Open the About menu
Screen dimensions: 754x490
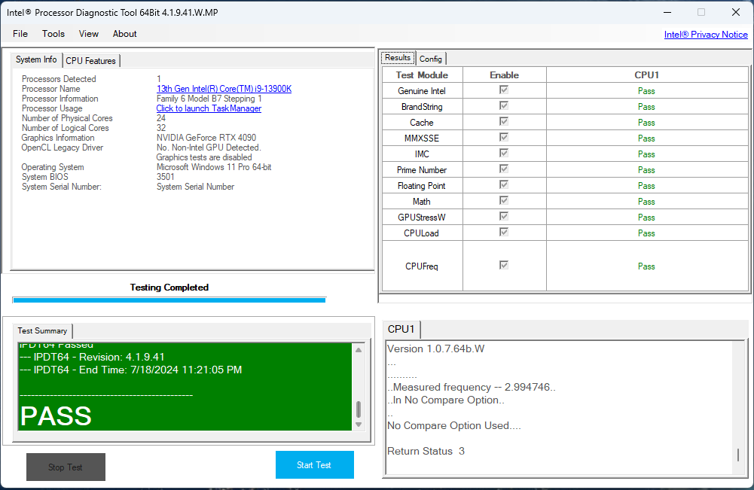[x=124, y=34]
